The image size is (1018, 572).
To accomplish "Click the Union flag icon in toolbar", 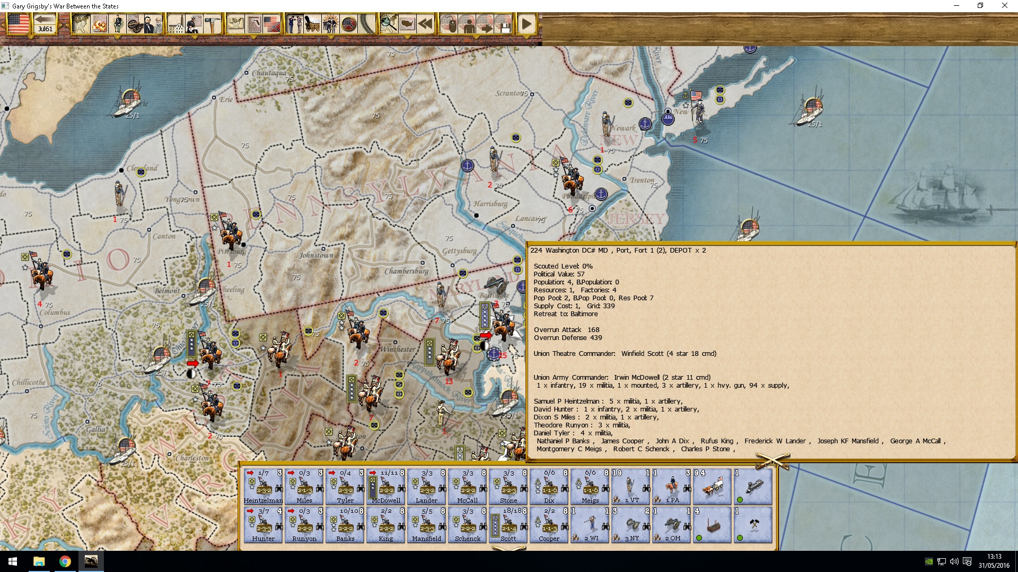I will (x=18, y=24).
